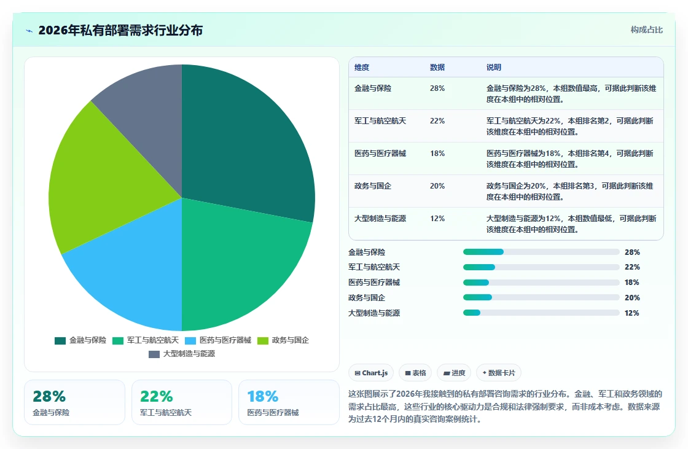
Task: Click the 说明 column header
Action: tap(494, 68)
